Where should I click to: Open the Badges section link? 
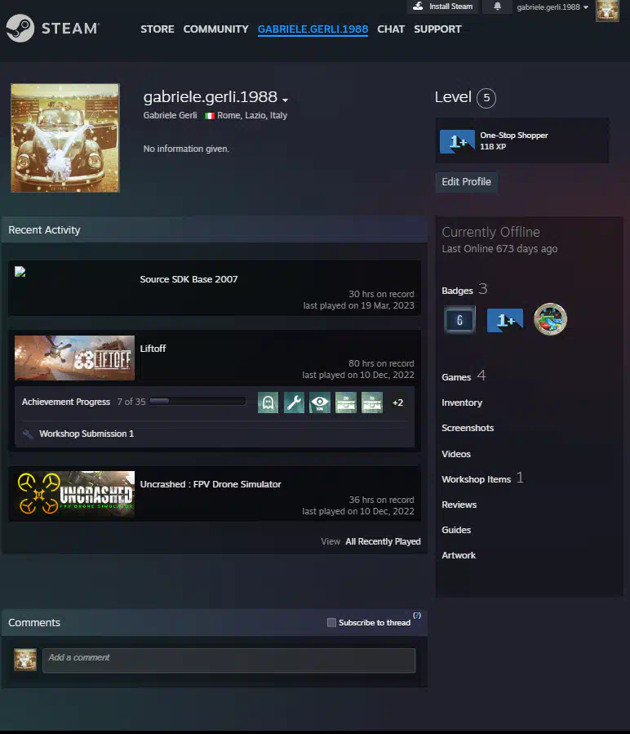tap(457, 291)
